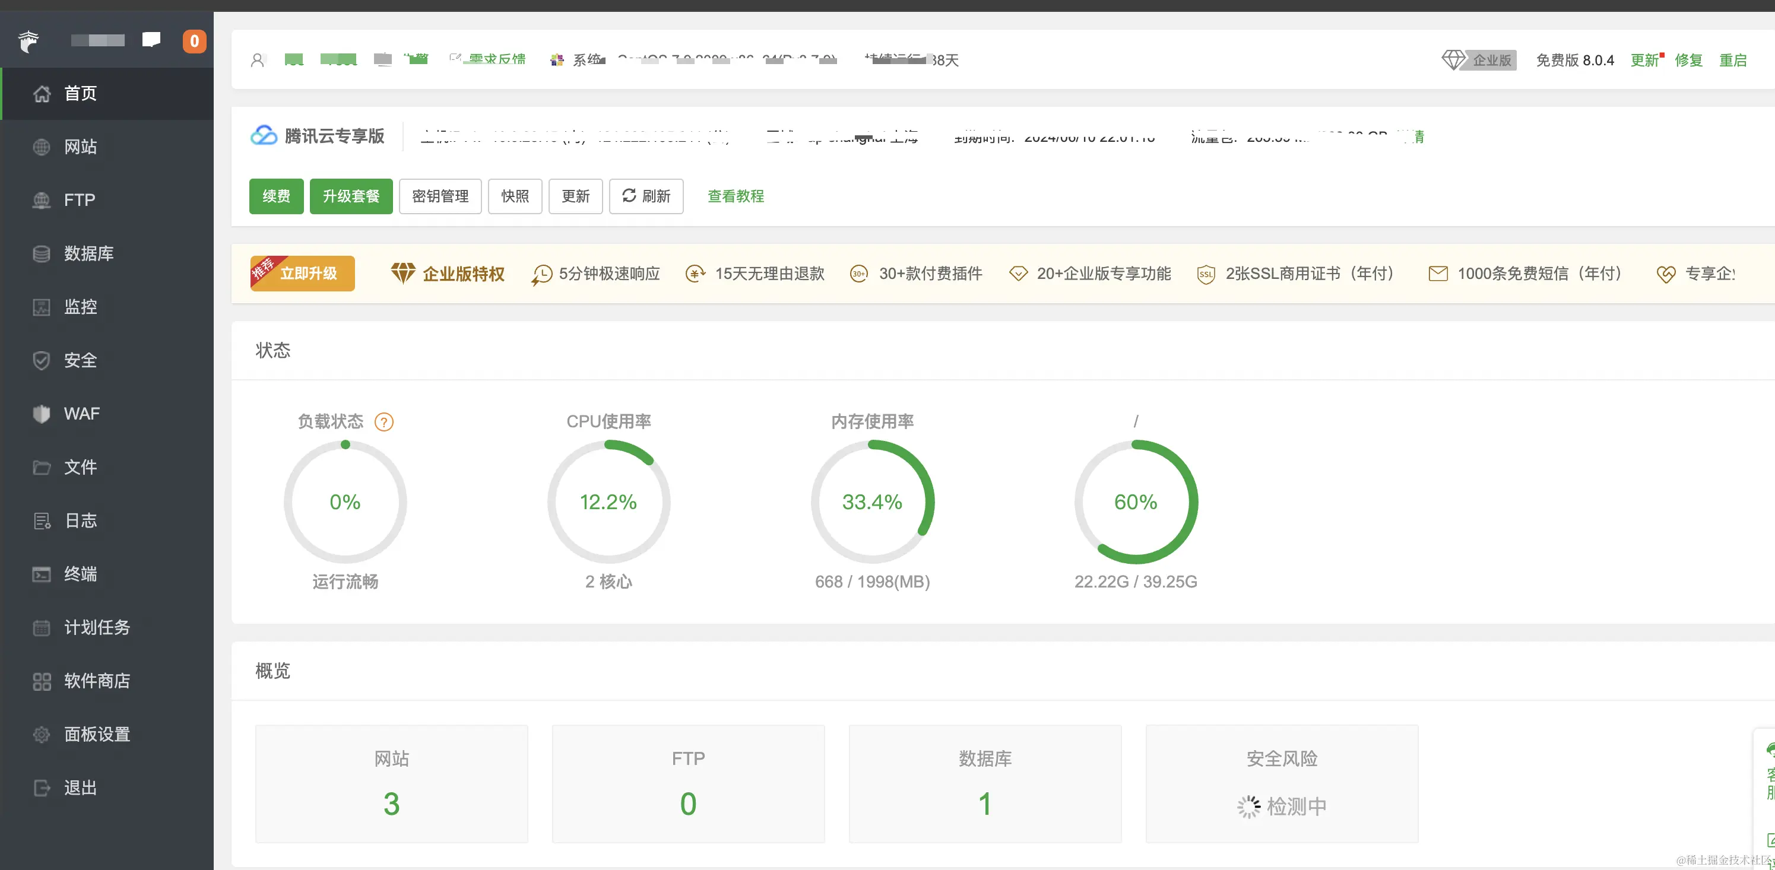The width and height of the screenshot is (1775, 870).
Task: Open the Terminal (终端) sidebar icon
Action: coord(42,574)
